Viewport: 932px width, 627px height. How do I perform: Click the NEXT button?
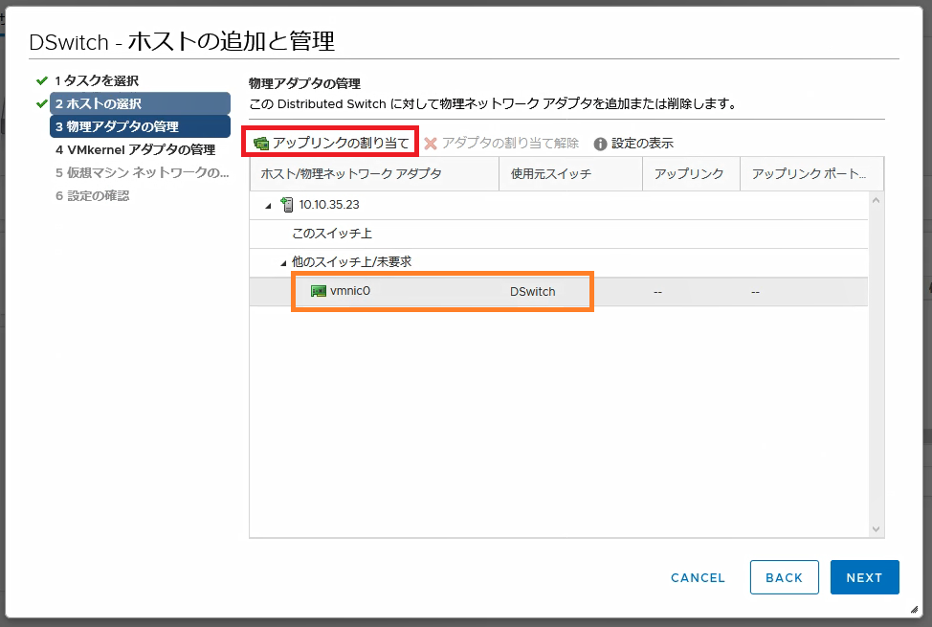click(864, 577)
